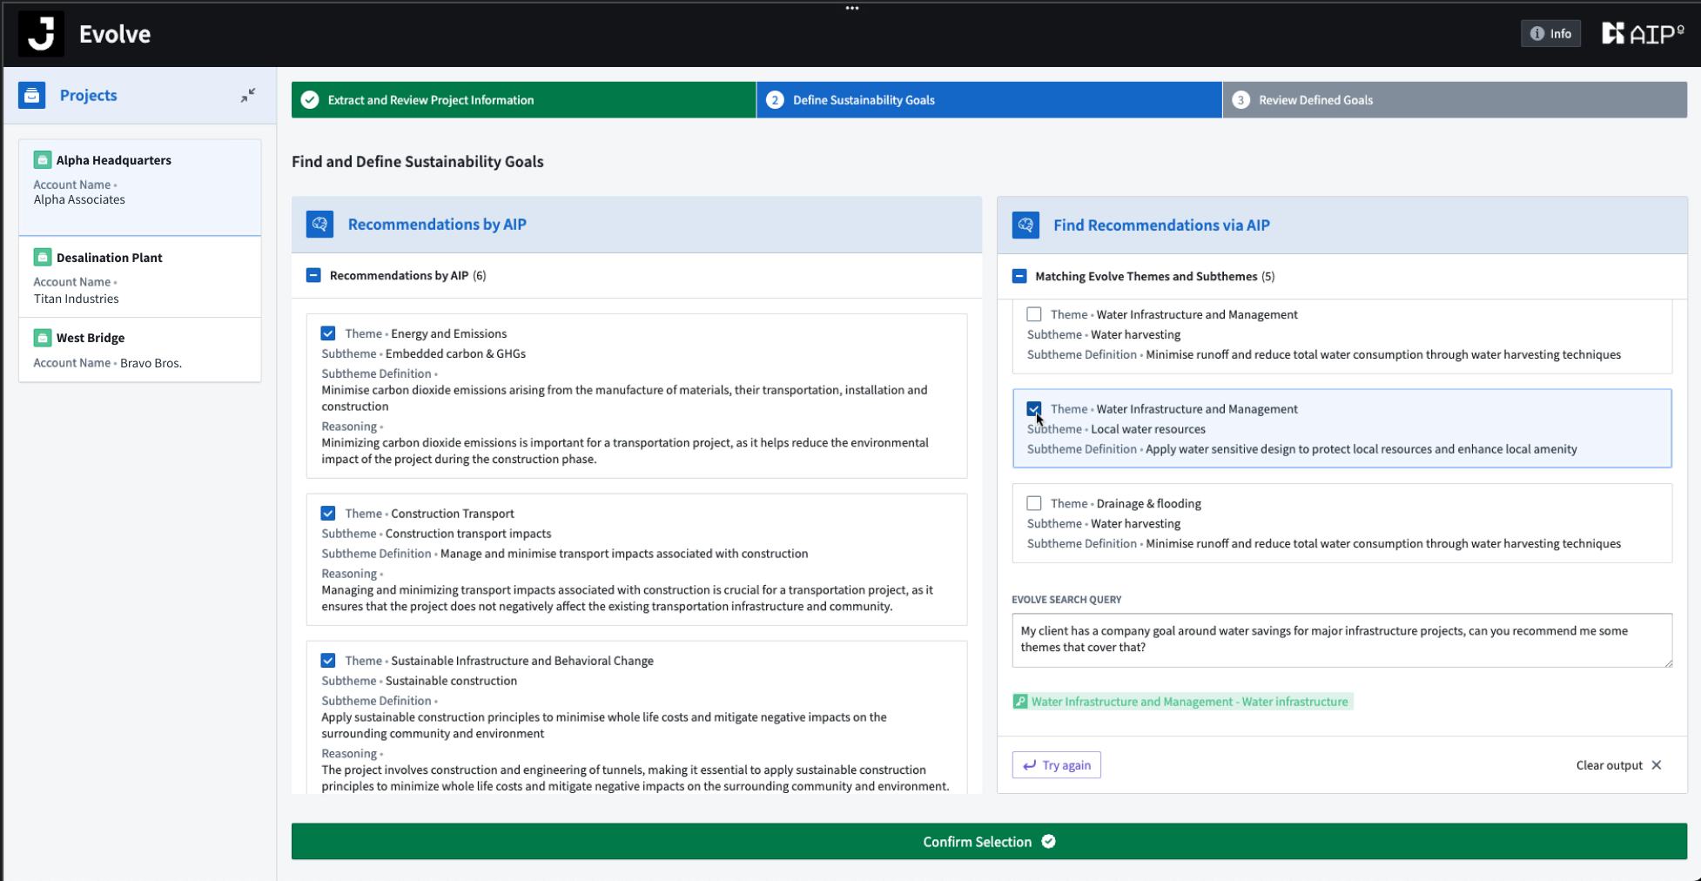This screenshot has width=1701, height=881.
Task: Click the AIP logo in header
Action: pos(1644,34)
